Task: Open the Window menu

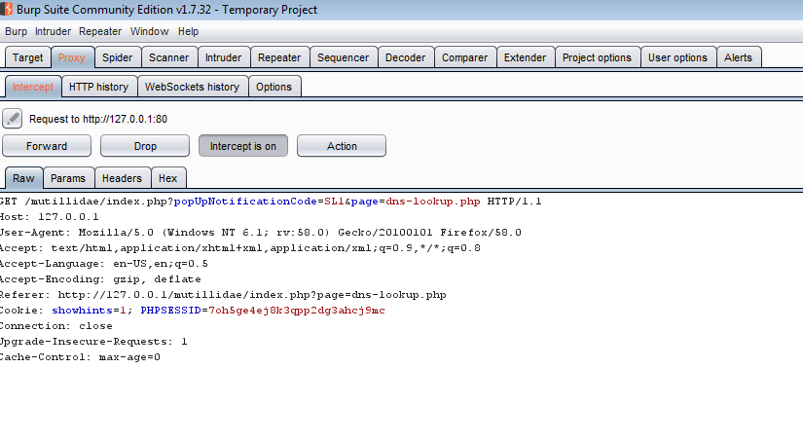Action: pos(150,32)
